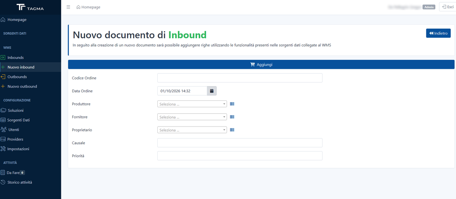The height and width of the screenshot is (199, 456).
Task: Click the Storico attività history icon
Action: pos(3,182)
